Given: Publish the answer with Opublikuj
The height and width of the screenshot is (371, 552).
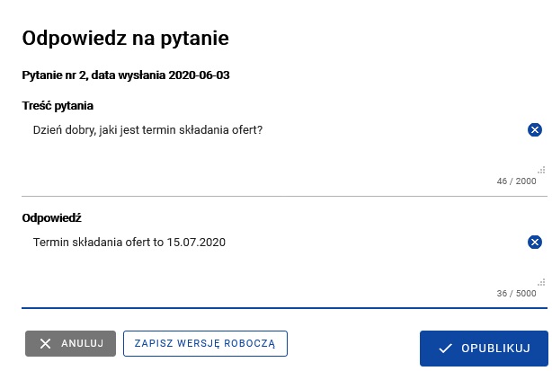Looking at the screenshot, I should [483, 349].
